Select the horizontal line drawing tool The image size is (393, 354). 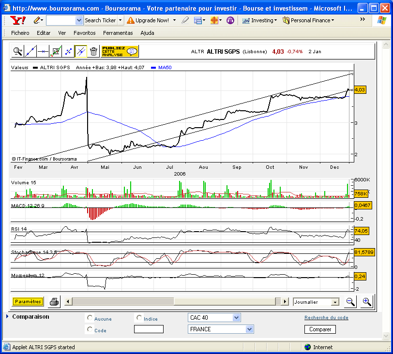[43, 51]
